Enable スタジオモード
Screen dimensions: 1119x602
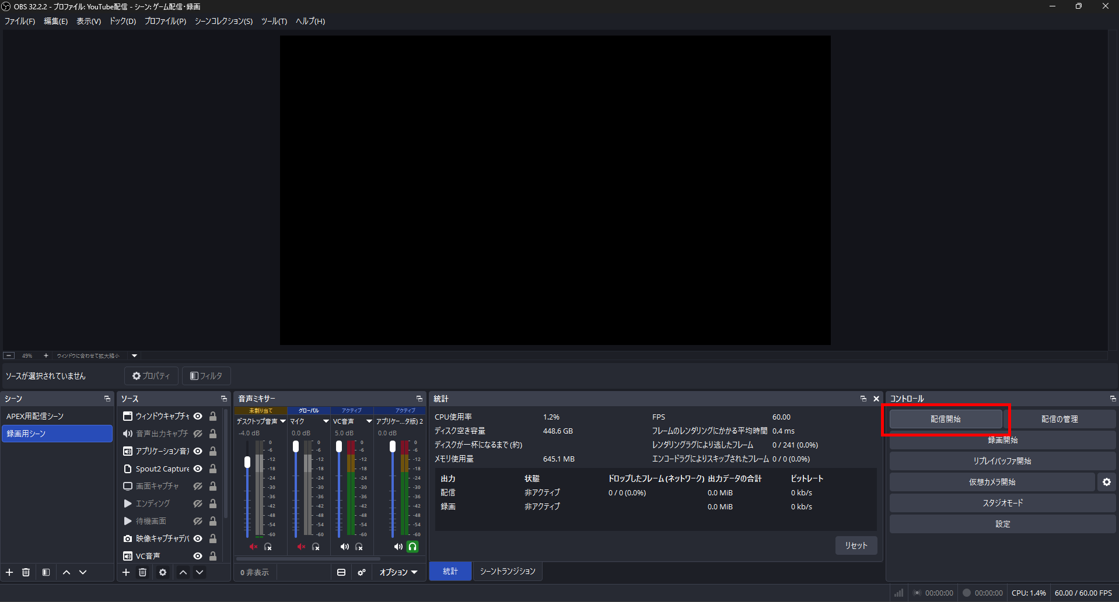[x=1003, y=503]
